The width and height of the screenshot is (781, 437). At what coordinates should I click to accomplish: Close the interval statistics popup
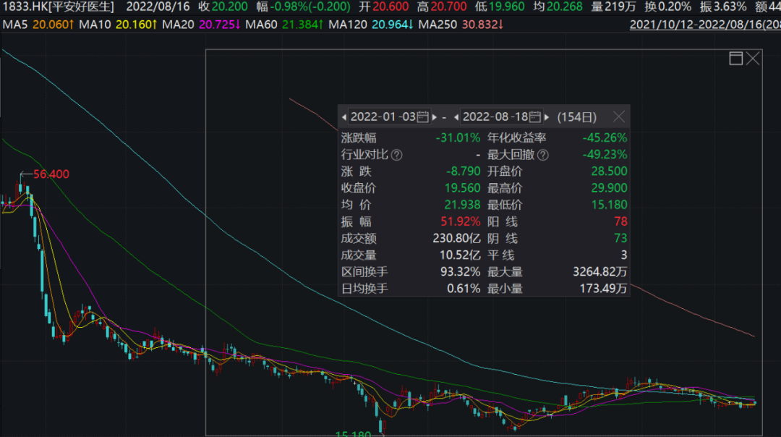[x=618, y=116]
